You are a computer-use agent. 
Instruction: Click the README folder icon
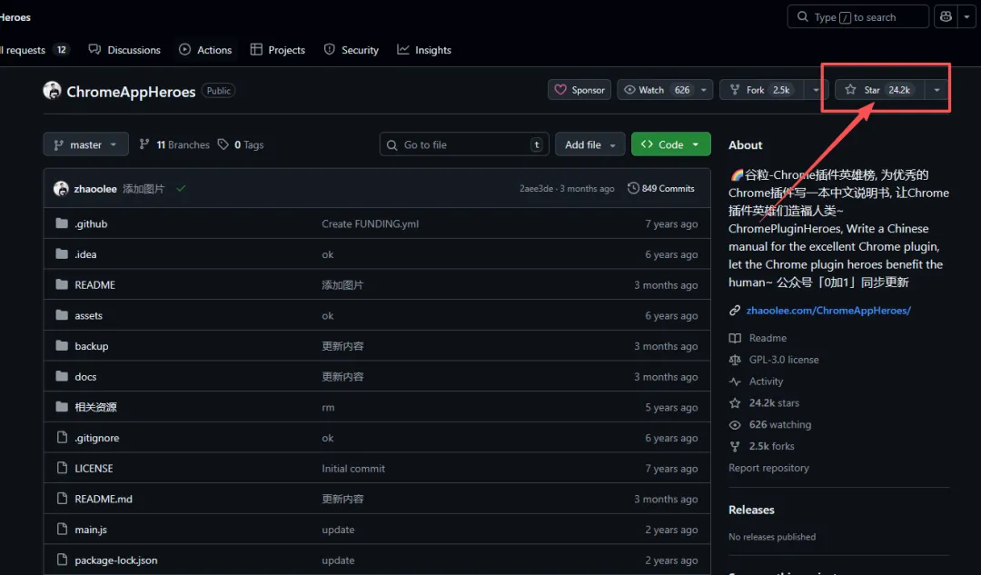point(62,284)
